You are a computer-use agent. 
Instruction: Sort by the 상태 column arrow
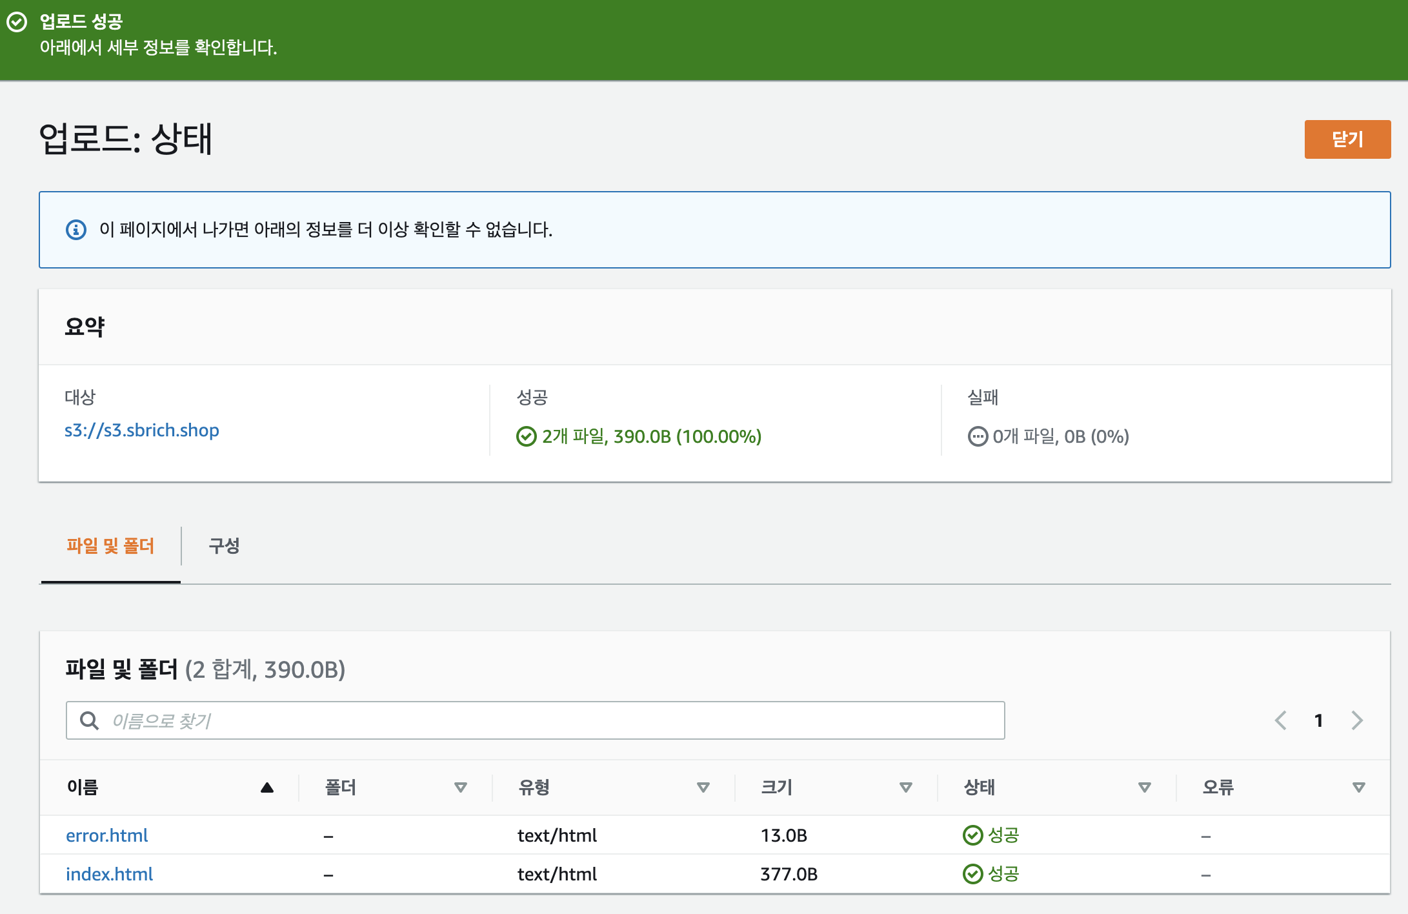(x=1145, y=787)
